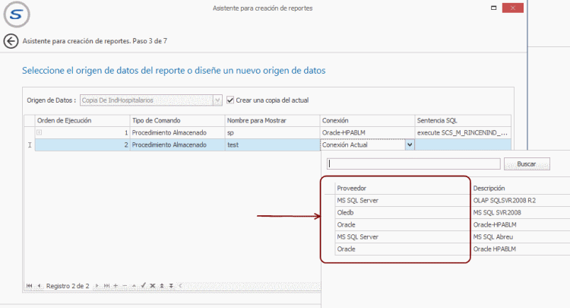Go to previous record in navigator

tap(40, 286)
